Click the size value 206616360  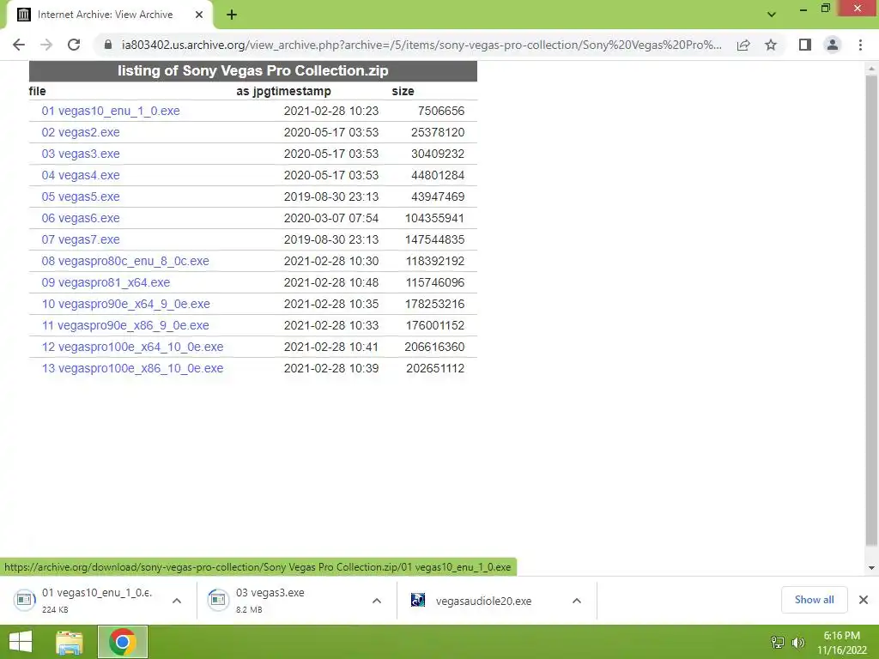434,347
